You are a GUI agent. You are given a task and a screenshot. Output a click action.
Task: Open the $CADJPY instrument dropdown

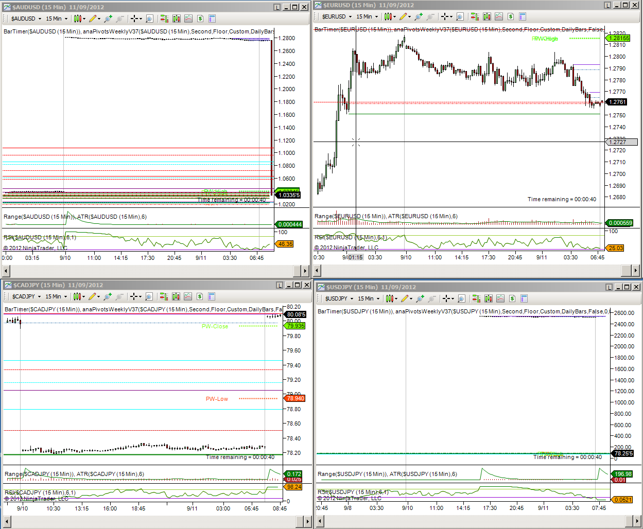tap(26, 296)
